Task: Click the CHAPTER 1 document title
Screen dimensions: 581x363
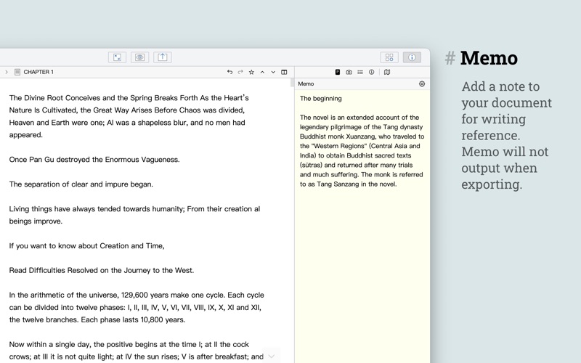Action: [38, 73]
